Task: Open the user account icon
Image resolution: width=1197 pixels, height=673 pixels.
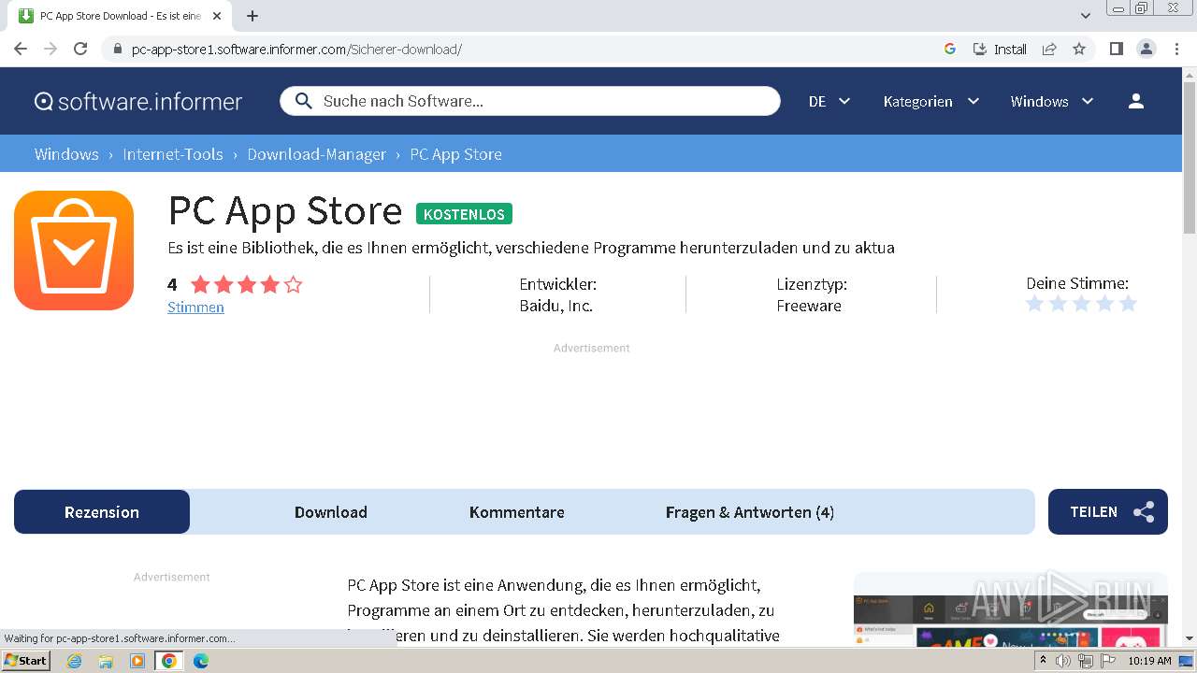Action: [1136, 101]
